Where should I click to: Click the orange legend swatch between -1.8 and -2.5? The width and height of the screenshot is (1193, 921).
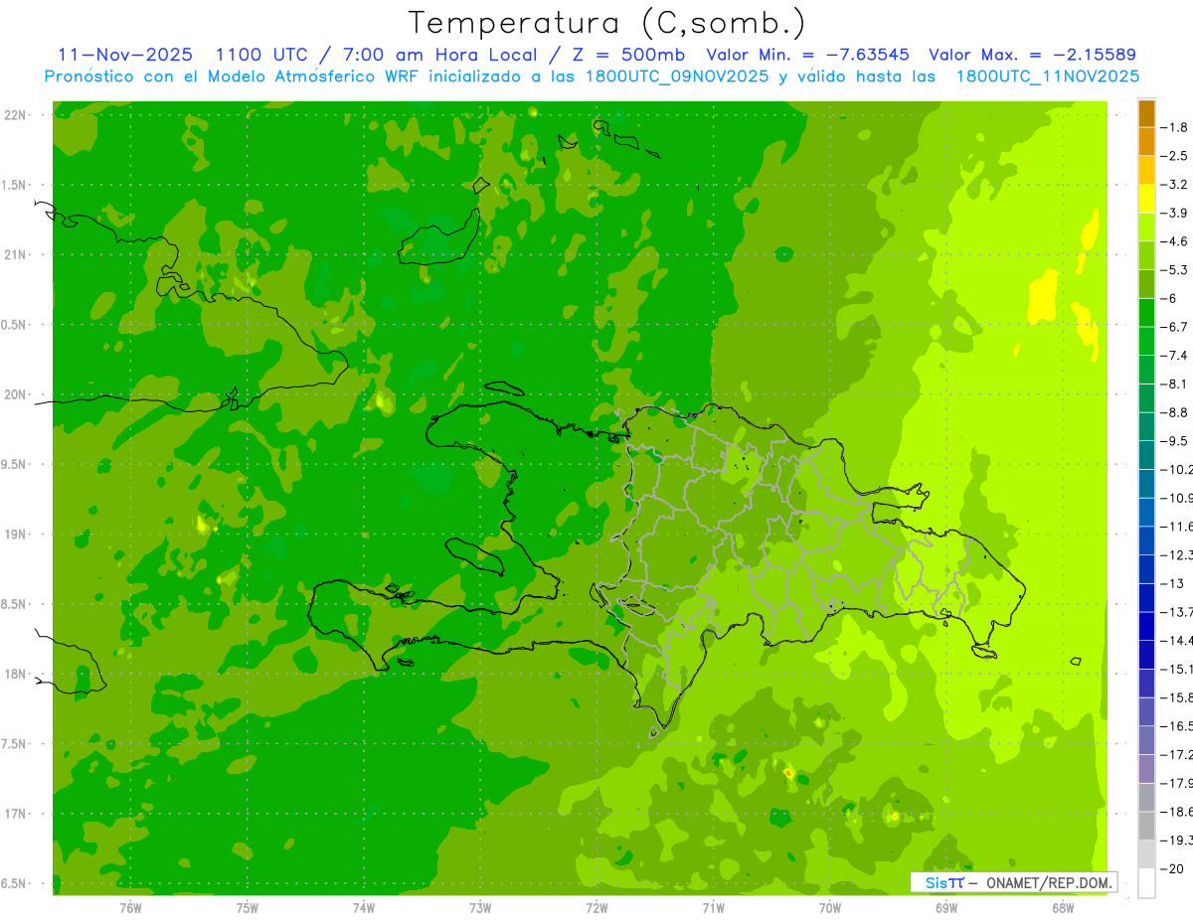(x=1146, y=141)
